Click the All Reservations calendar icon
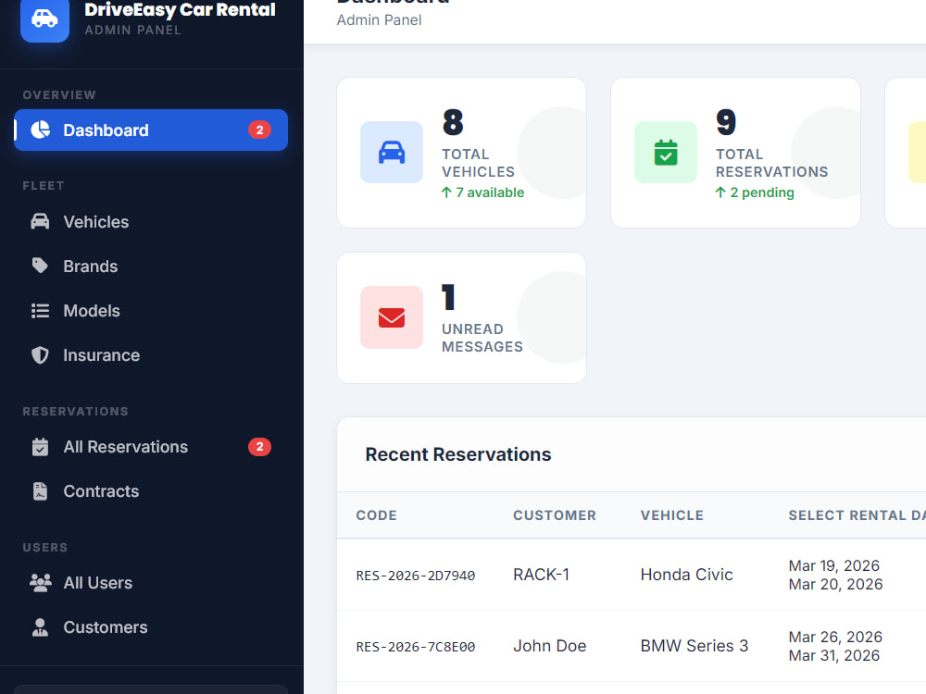Image resolution: width=926 pixels, height=694 pixels. (x=40, y=447)
